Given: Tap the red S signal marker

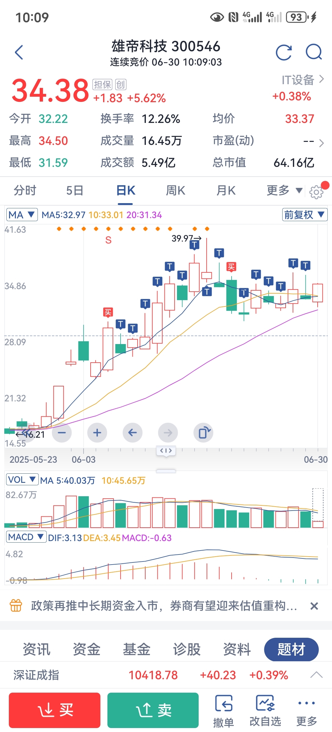Looking at the screenshot, I should tap(108, 240).
